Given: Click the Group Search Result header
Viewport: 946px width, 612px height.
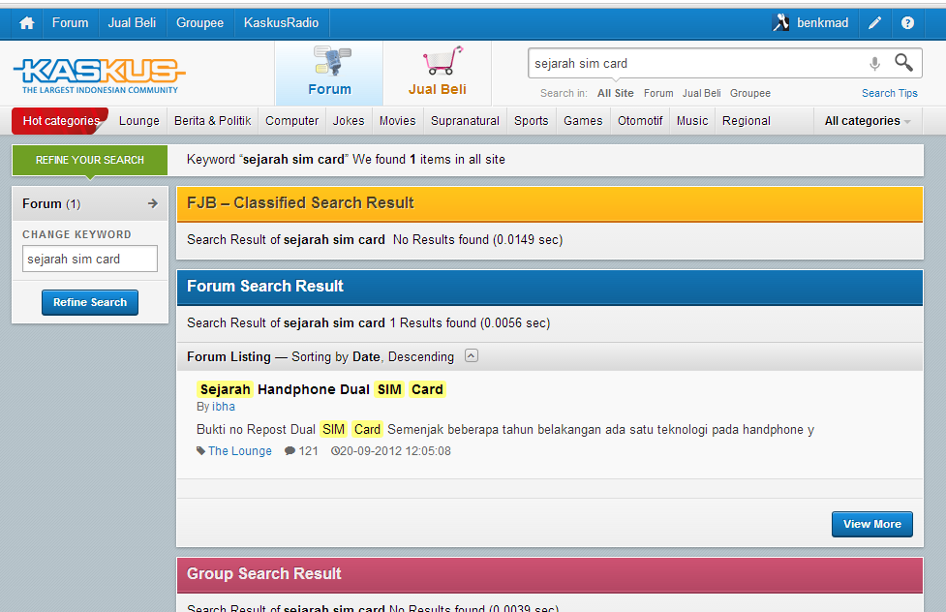Looking at the screenshot, I should (x=550, y=574).
